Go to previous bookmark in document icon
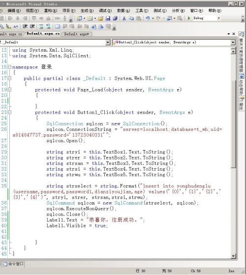Viewport: 246px width, 275px height. [94, 27]
